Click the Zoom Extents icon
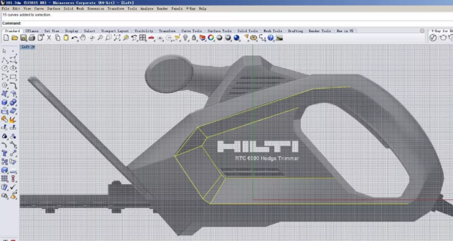This screenshot has width=453, height=241. click(117, 38)
